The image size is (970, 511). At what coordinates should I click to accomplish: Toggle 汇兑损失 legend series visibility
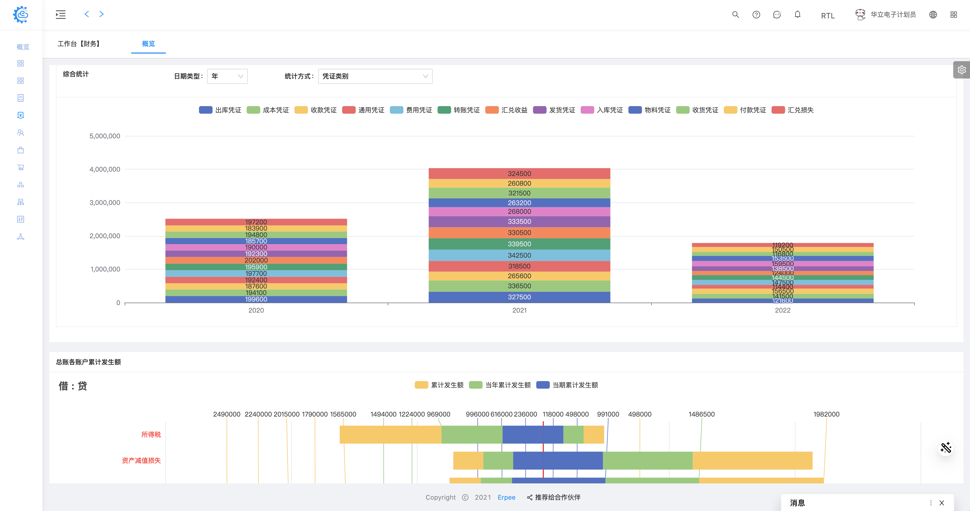[793, 110]
